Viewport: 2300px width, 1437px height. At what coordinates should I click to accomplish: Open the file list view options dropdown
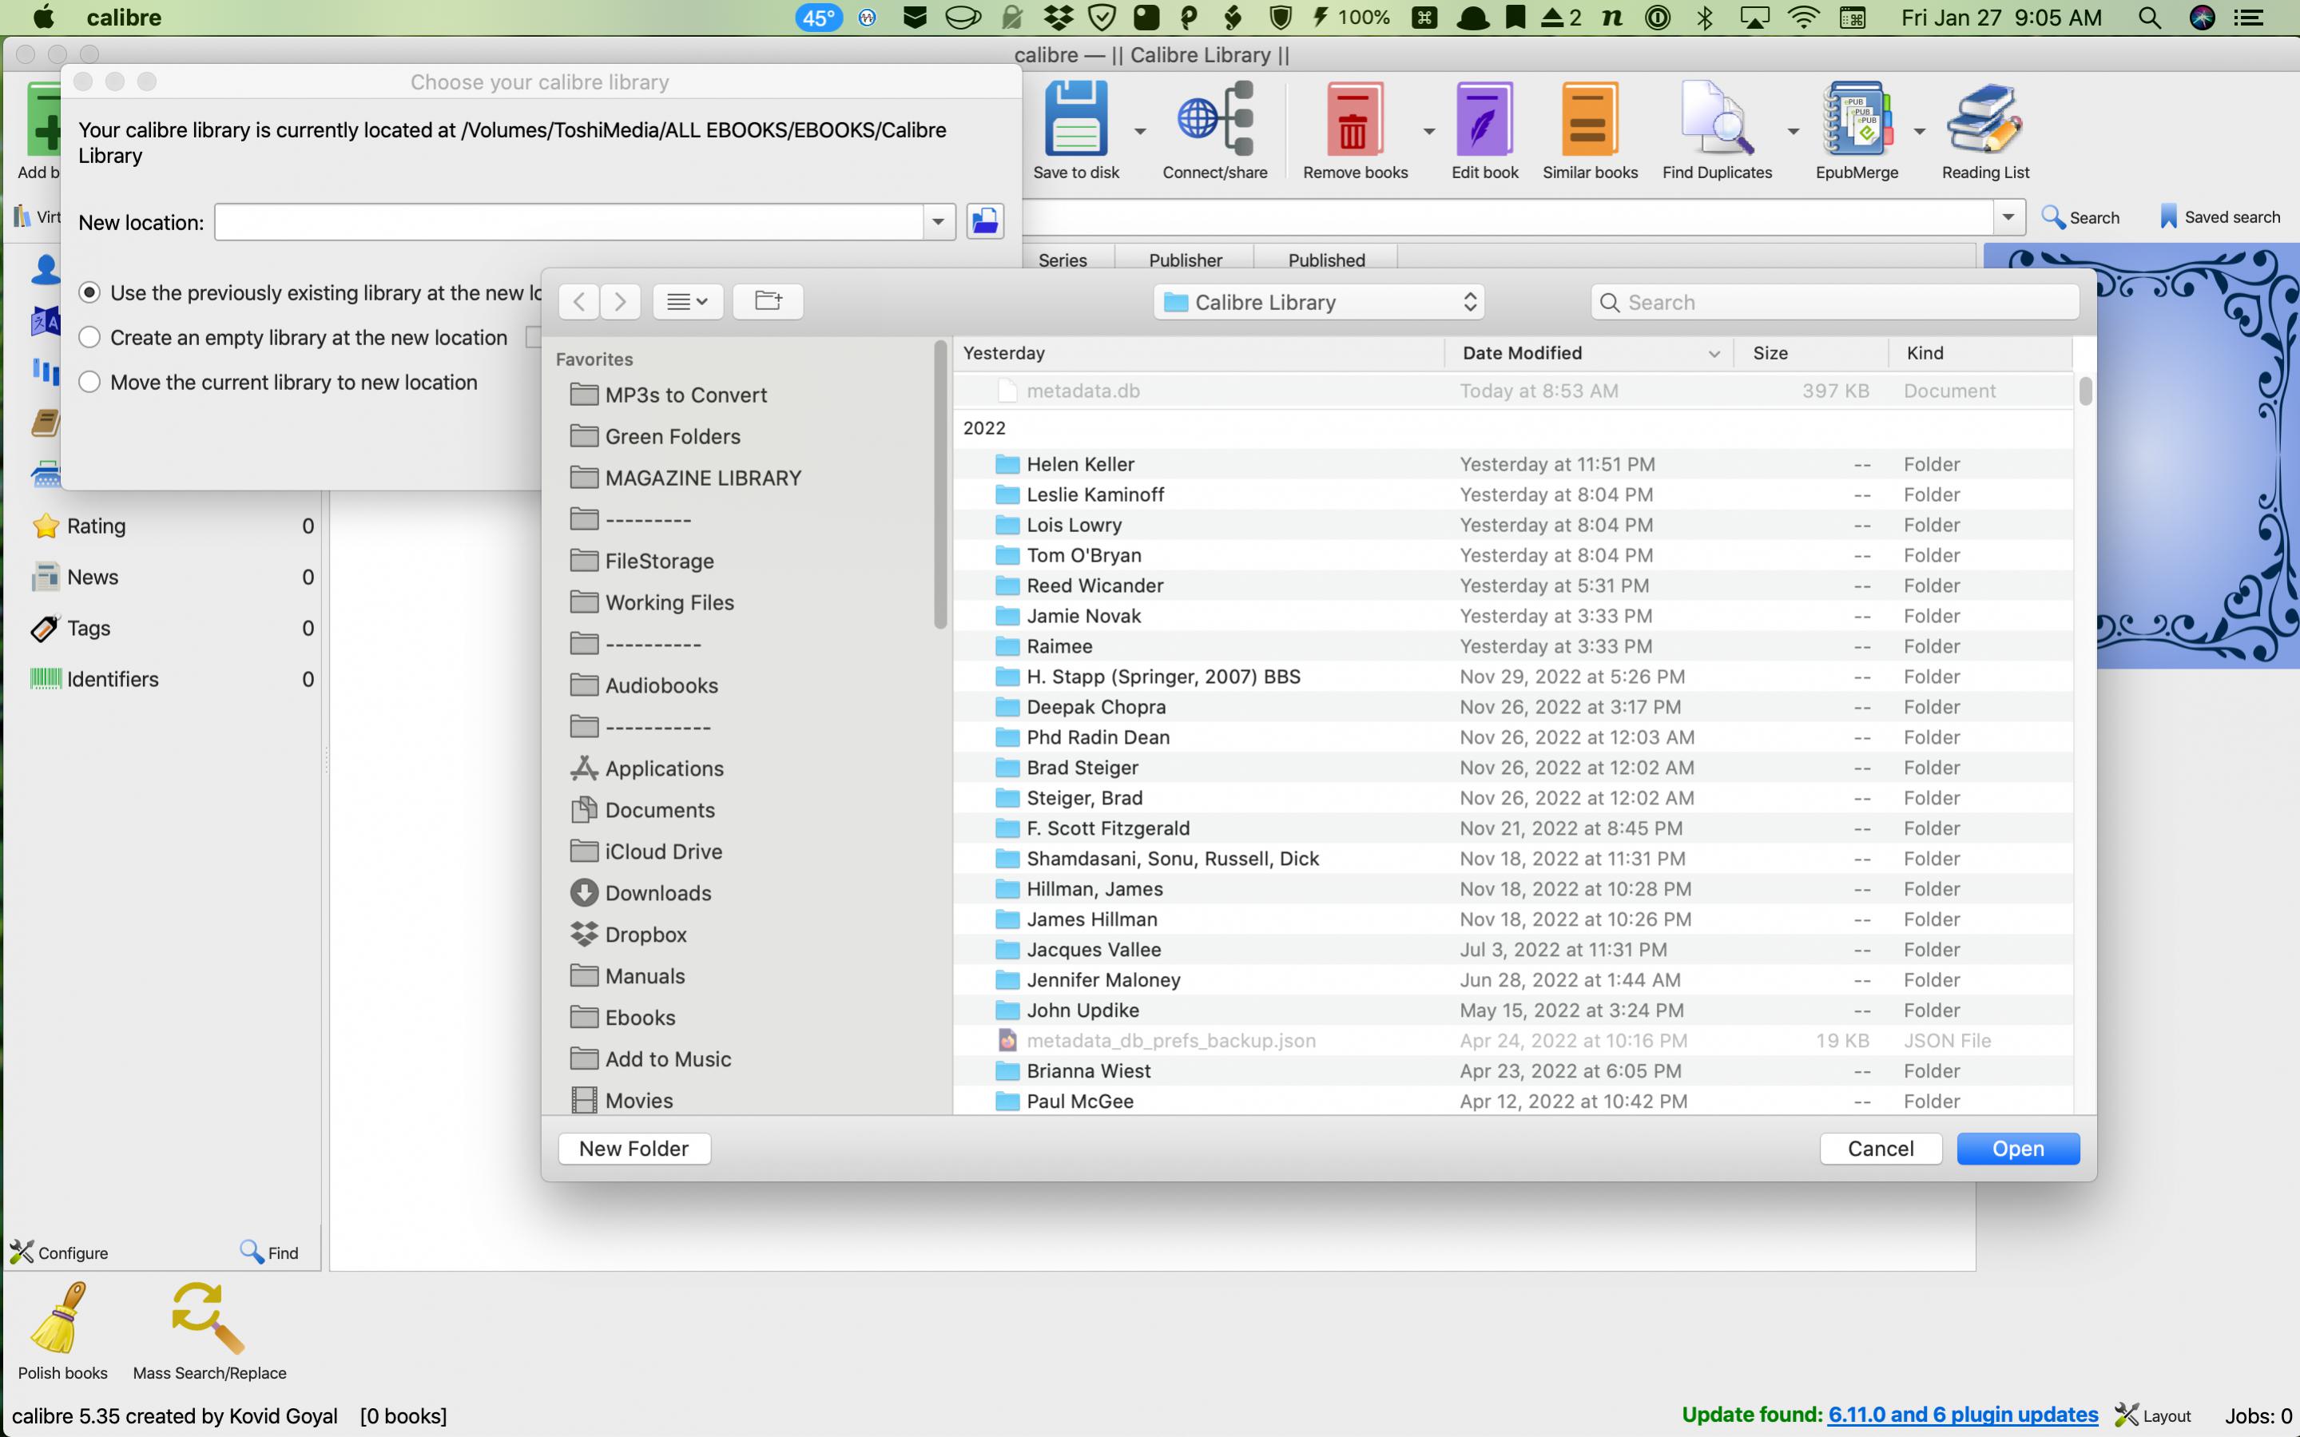tap(687, 302)
